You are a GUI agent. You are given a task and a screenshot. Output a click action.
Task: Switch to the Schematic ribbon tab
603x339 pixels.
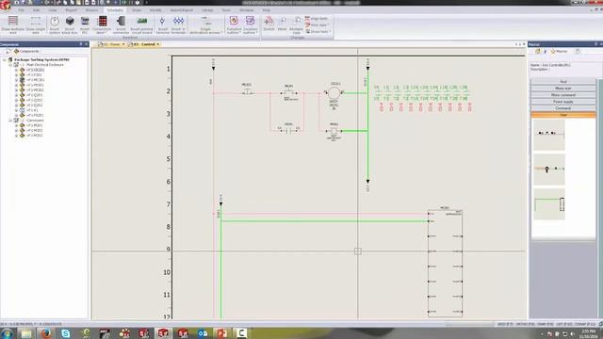tap(115, 10)
